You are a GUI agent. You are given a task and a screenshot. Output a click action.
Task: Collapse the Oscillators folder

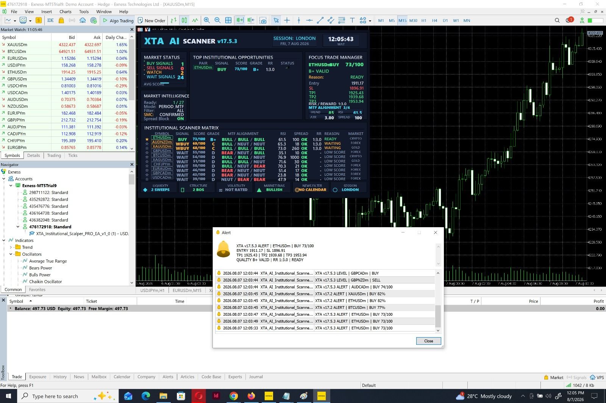(11, 254)
